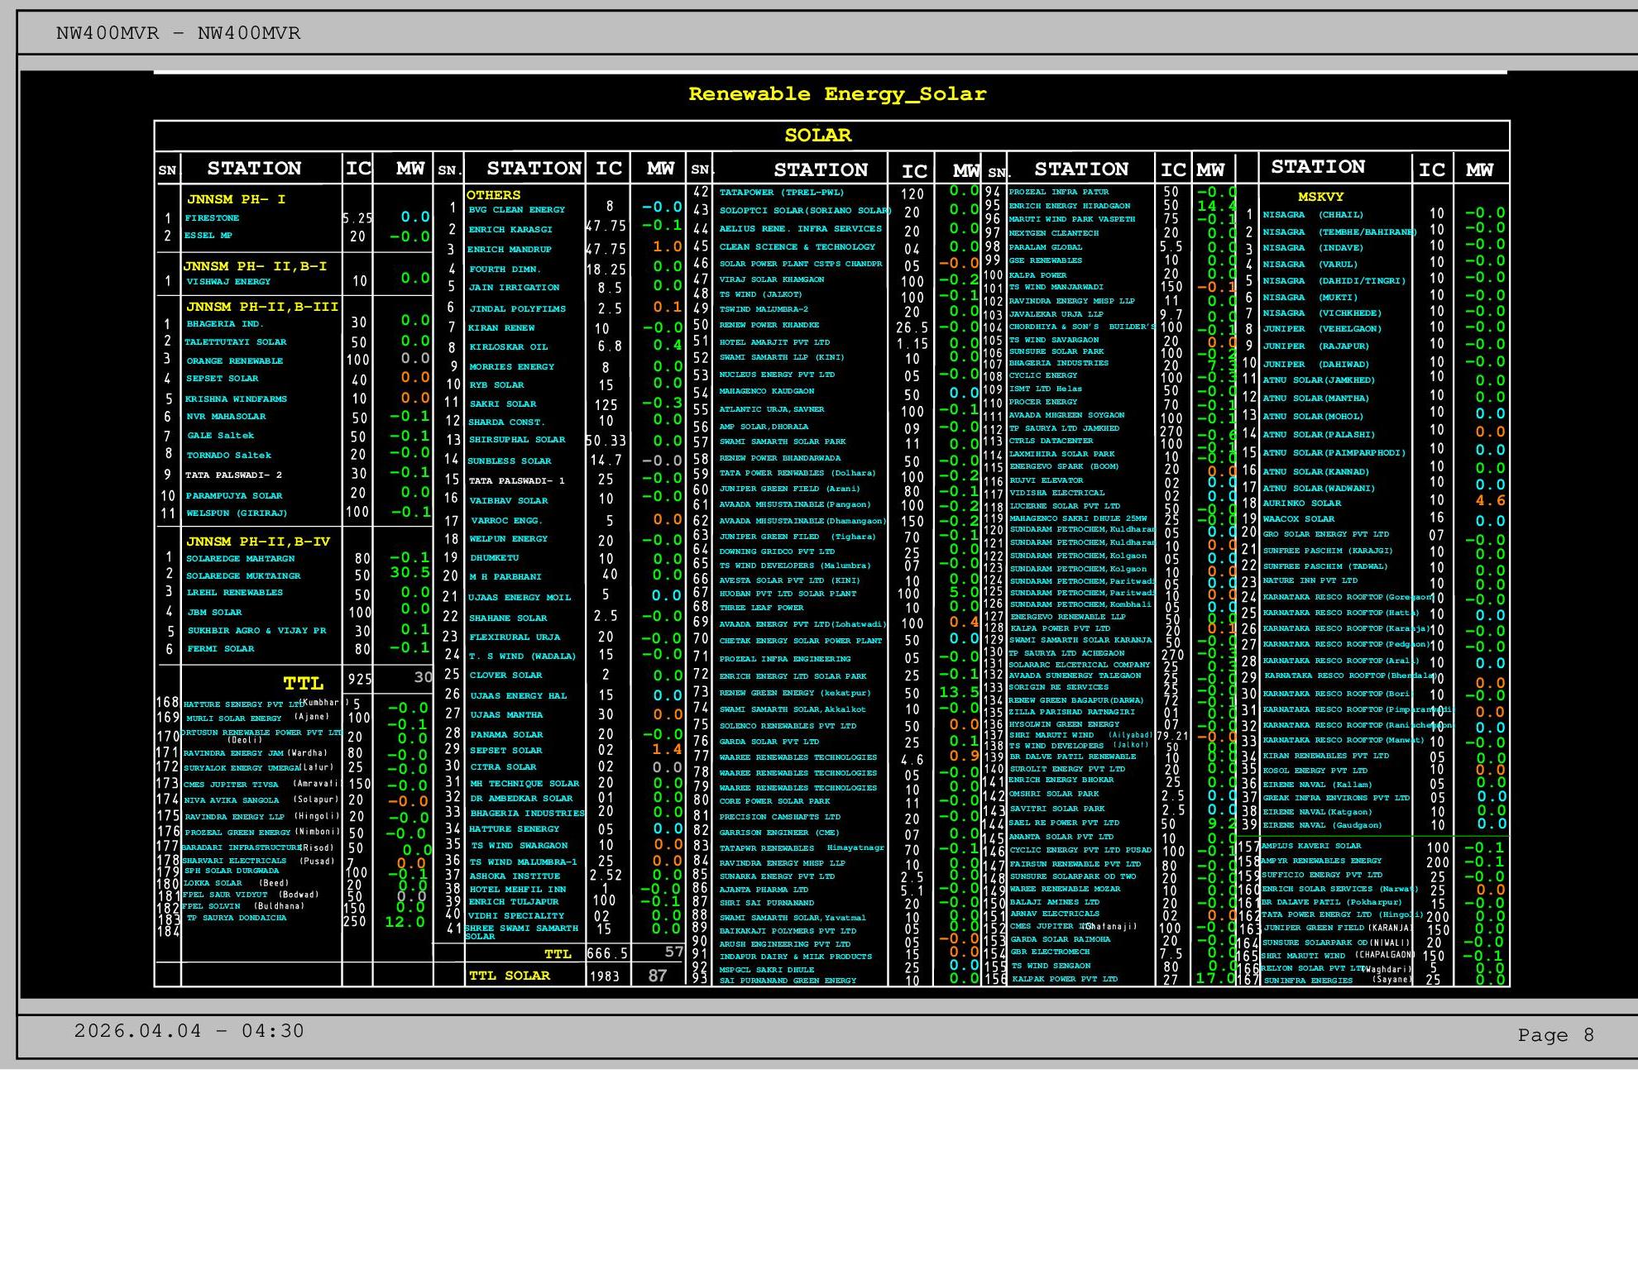The height and width of the screenshot is (1265, 1638).
Task: Click the Page 8 indicator
Action: (1555, 1035)
